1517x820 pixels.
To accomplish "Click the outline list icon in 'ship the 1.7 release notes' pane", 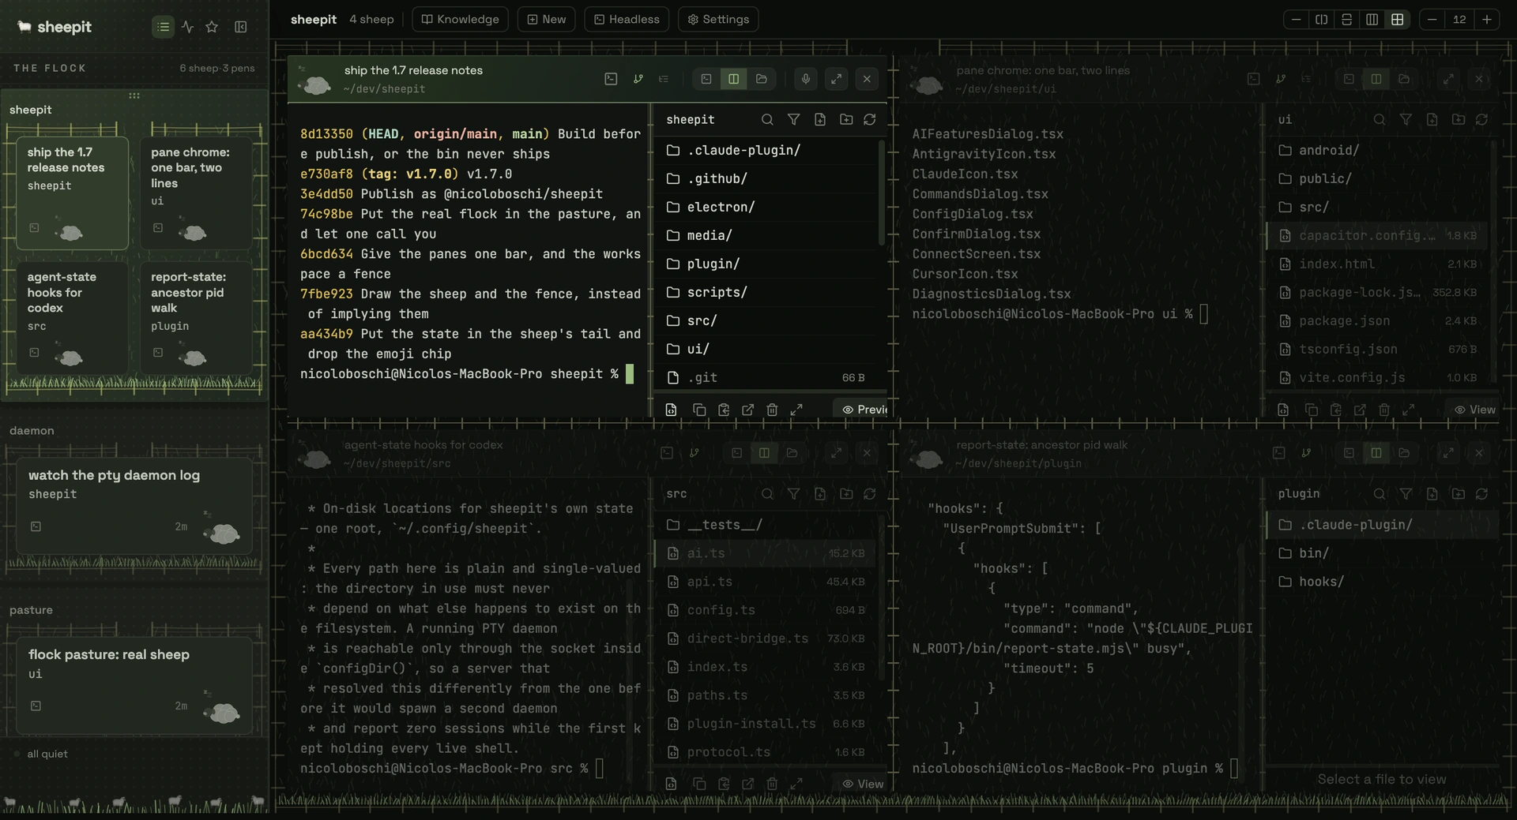I will [x=664, y=79].
